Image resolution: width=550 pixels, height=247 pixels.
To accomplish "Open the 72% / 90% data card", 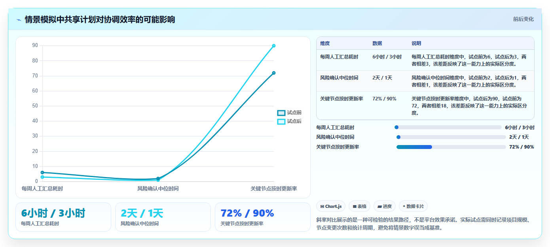I will pyautogui.click(x=263, y=217).
